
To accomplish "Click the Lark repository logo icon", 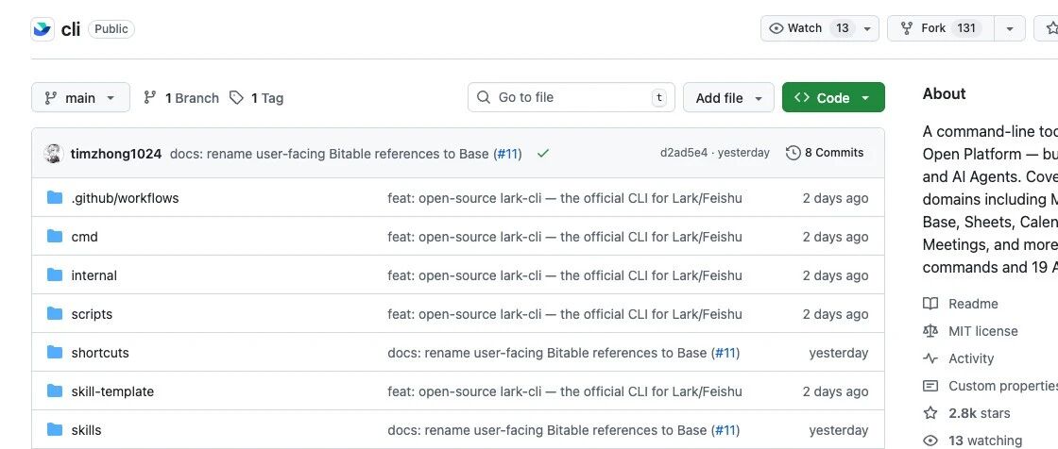I will point(43,29).
